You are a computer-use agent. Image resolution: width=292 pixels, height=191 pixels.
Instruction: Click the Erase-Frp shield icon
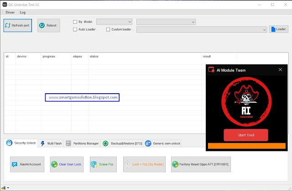[x=94, y=164]
